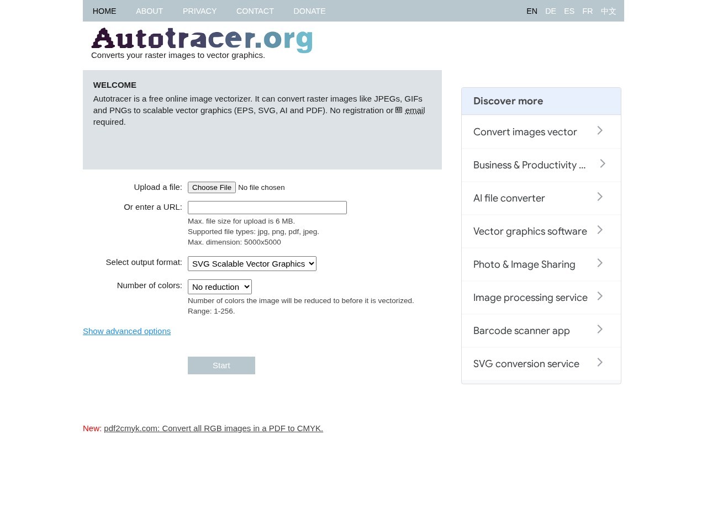Go to the HOME menu item
The width and height of the screenshot is (707, 530).
click(104, 11)
